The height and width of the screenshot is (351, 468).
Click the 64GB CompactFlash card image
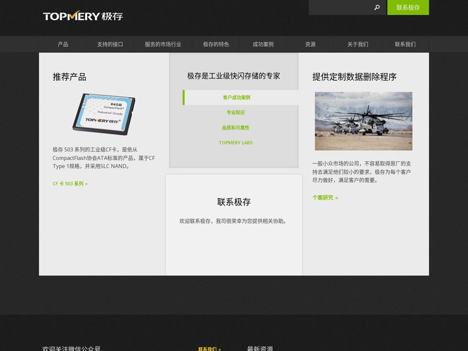pos(104,114)
